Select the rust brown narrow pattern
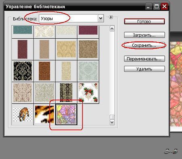This screenshot has height=159, width=182. pyautogui.click(x=44, y=71)
